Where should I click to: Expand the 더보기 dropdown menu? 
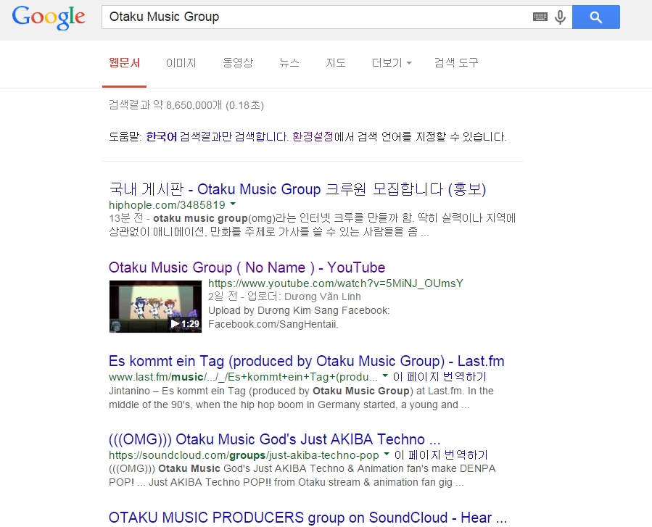pos(392,63)
